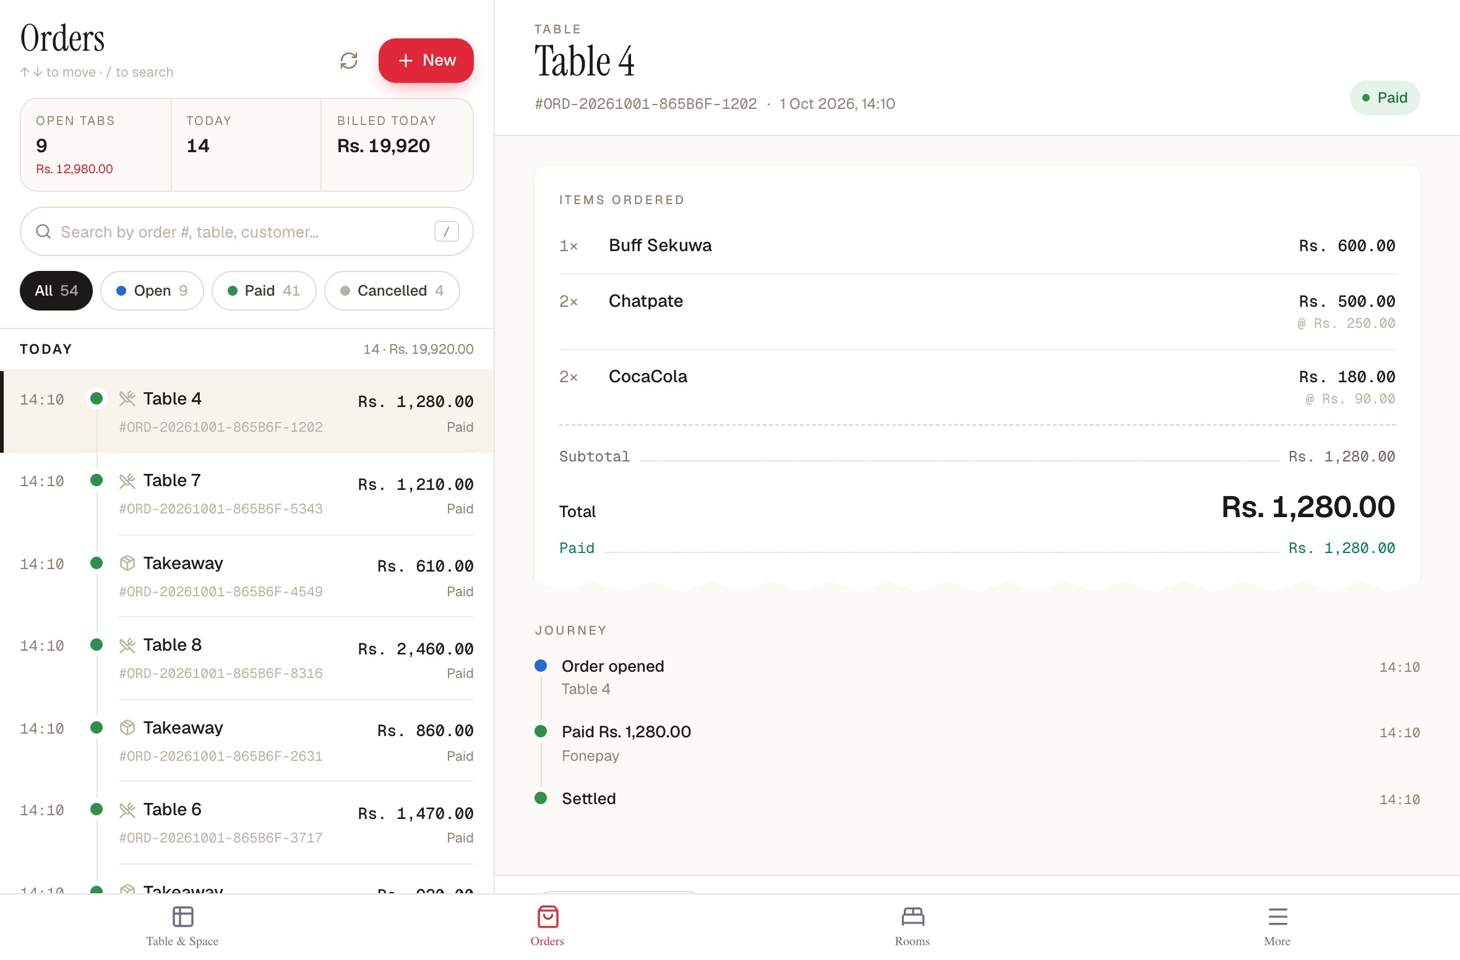The image size is (1460, 960).
Task: Open the Orders bag icon in bottom bar
Action: [x=547, y=917]
